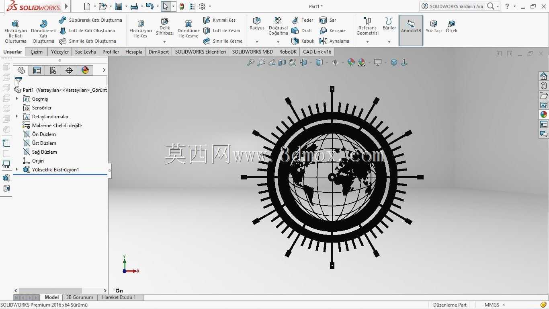
Task: Click the Undo toolbar icon
Action: tap(150, 6)
